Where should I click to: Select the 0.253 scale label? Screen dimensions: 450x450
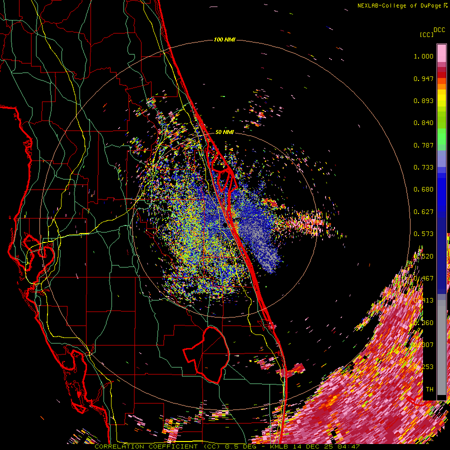coord(423,367)
